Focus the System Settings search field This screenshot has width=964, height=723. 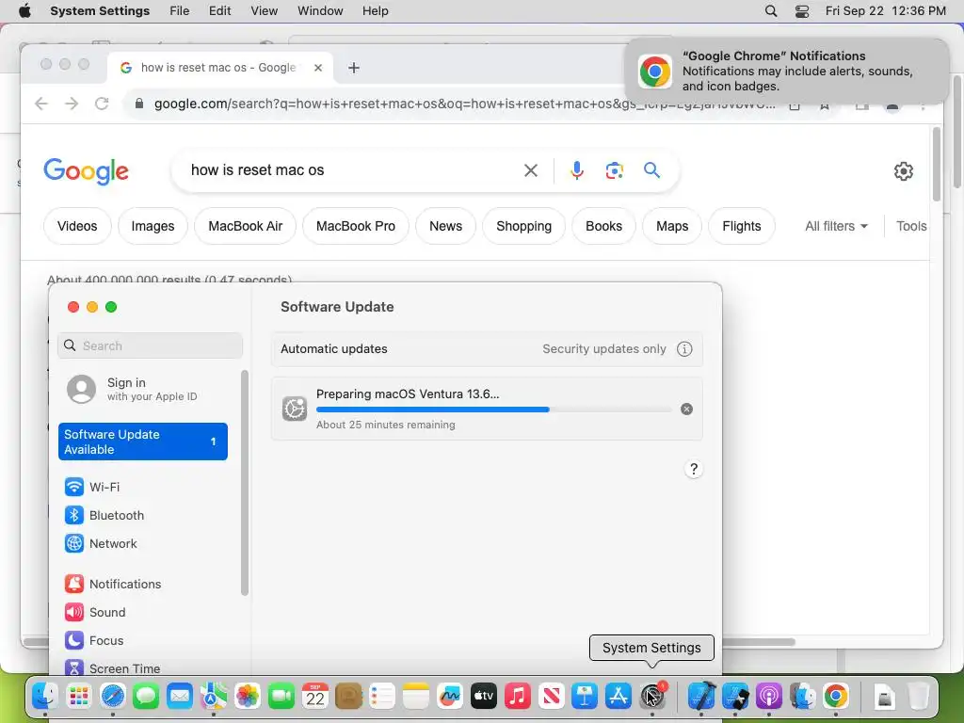coord(150,345)
